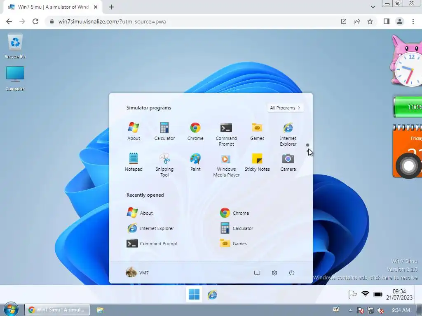The image size is (422, 316).
Task: Click the top page indicator dot
Action: point(307,145)
